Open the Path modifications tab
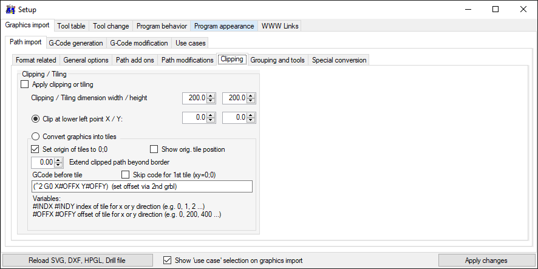The height and width of the screenshot is (269, 538). pos(188,60)
